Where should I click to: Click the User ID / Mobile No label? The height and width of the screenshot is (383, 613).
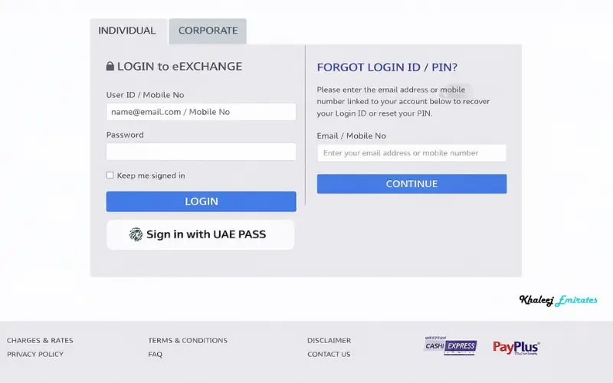coord(145,95)
